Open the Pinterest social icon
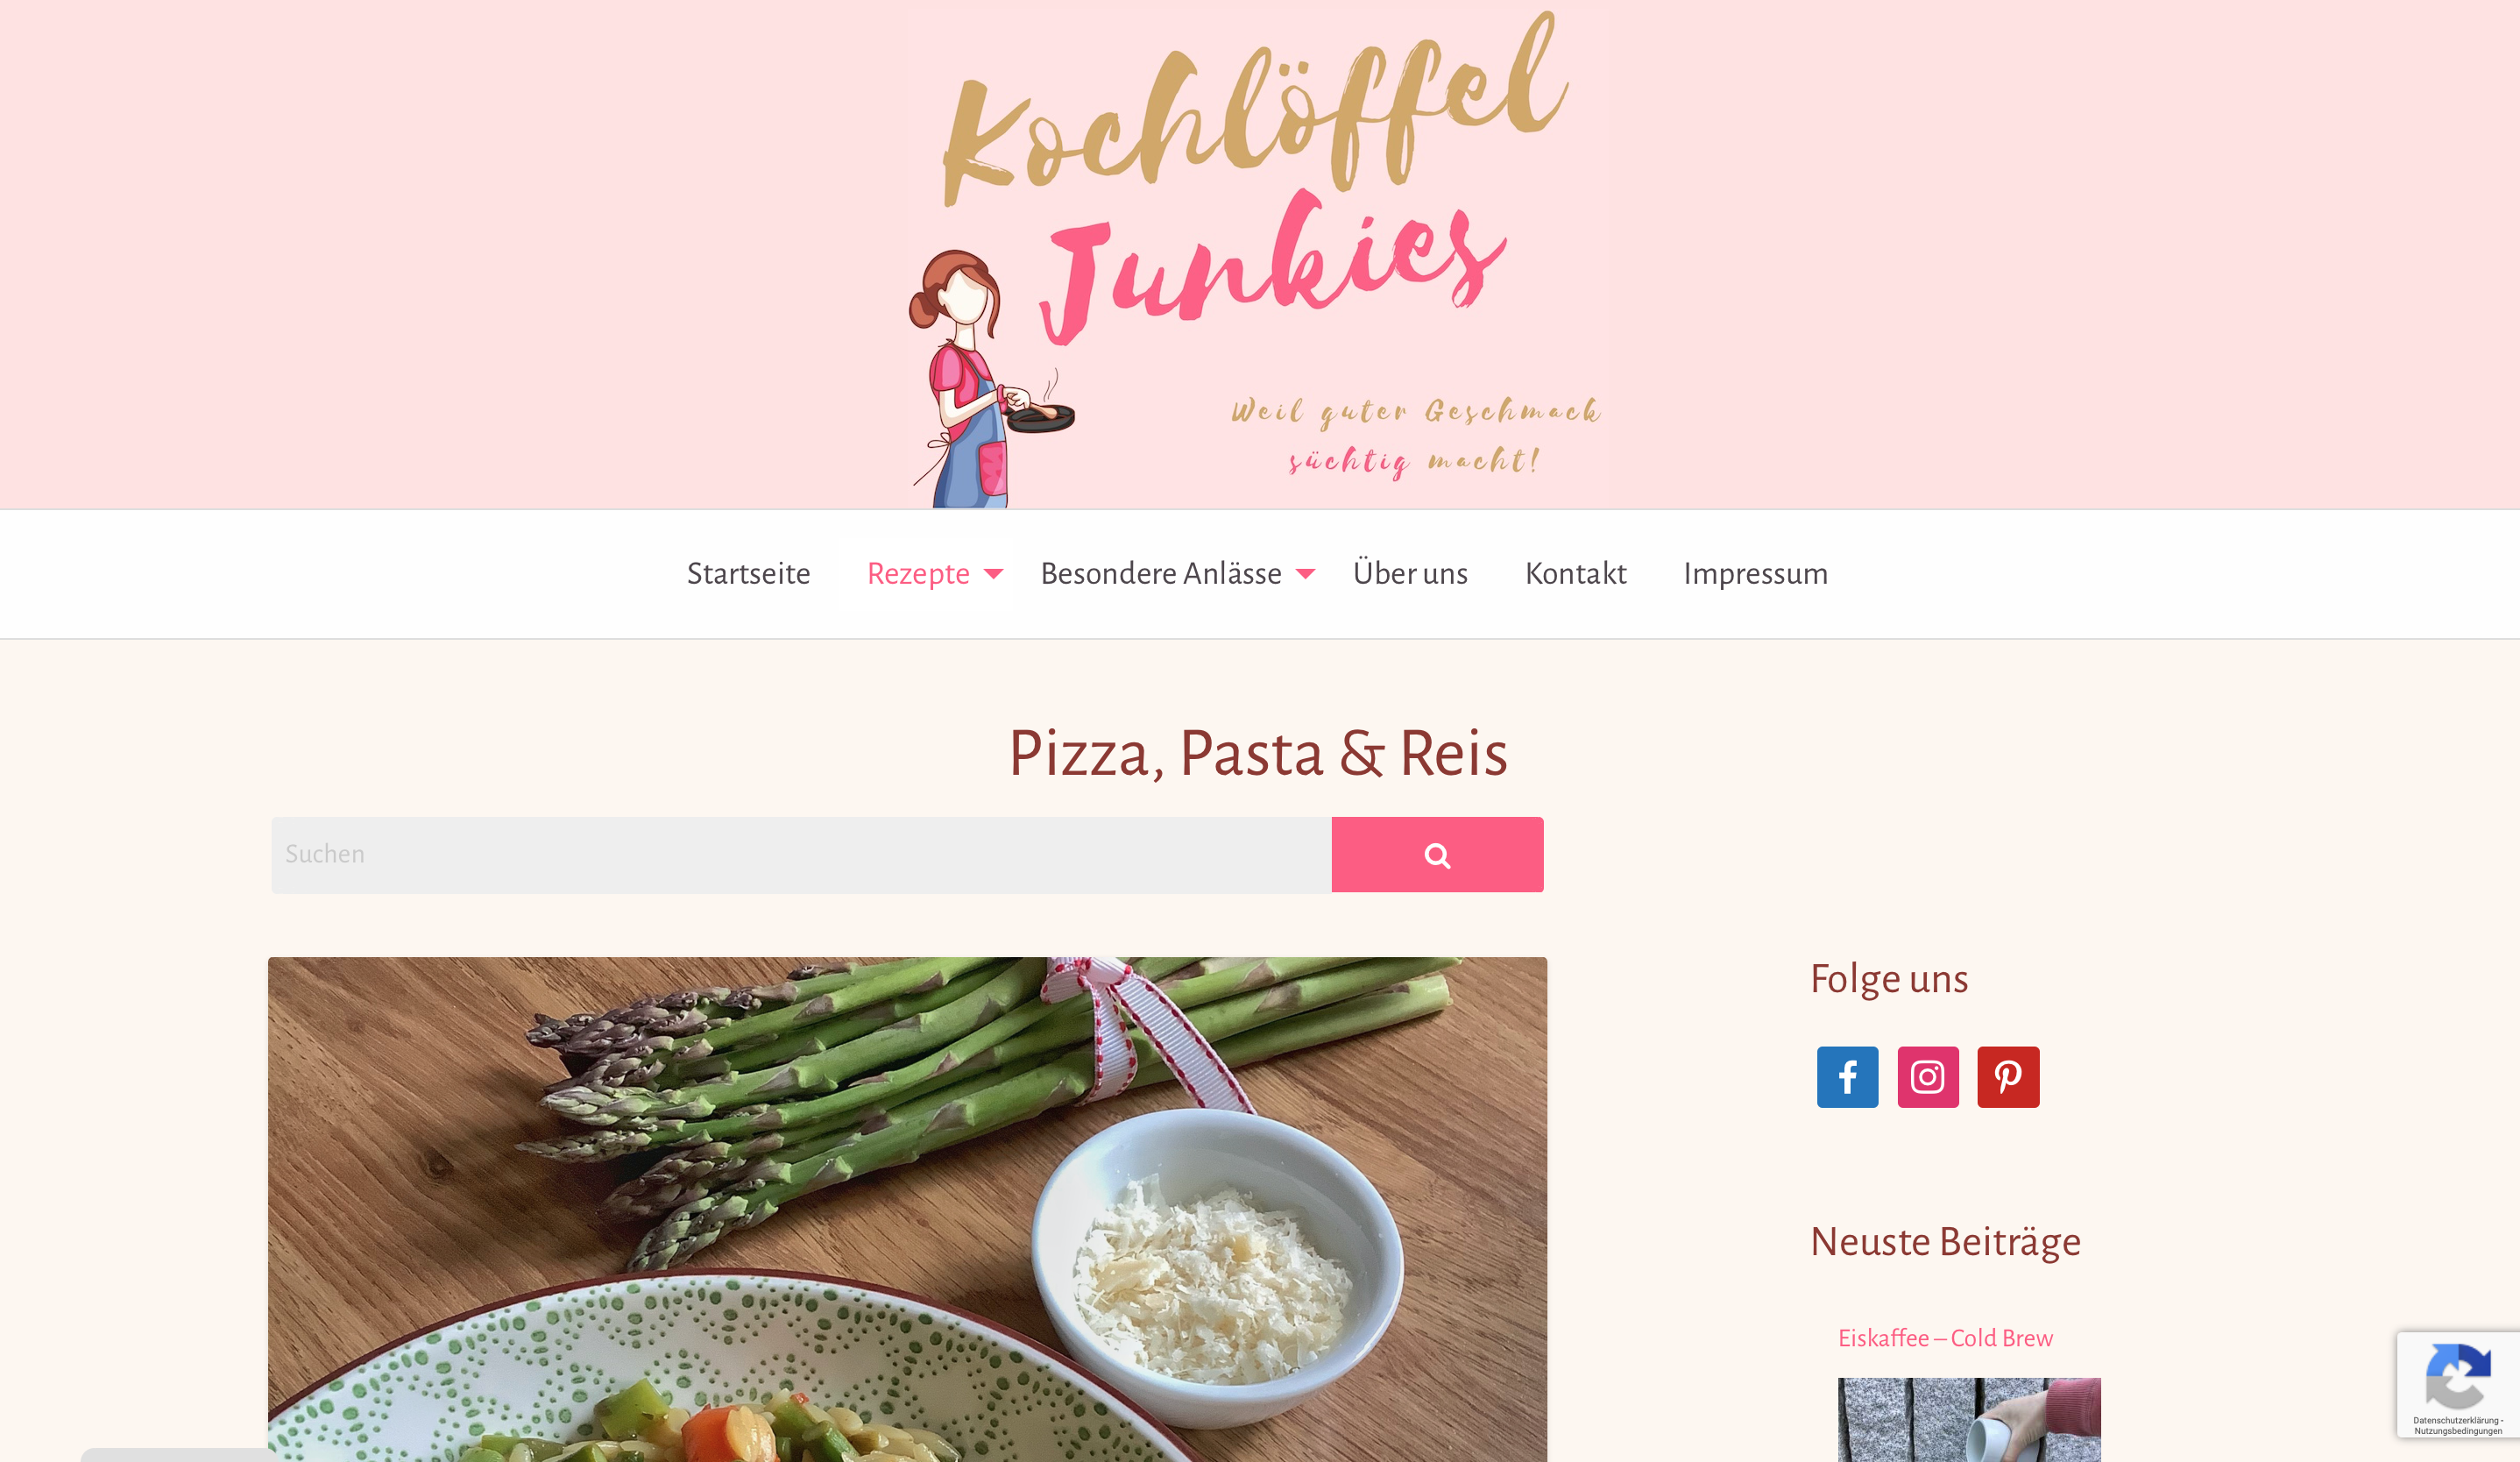The width and height of the screenshot is (2520, 1462). (x=2008, y=1077)
